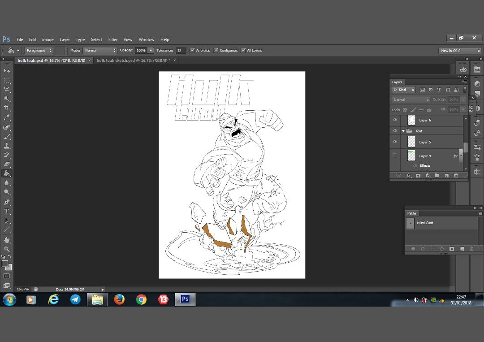Select the Horizontal Type tool

pyautogui.click(x=6, y=212)
